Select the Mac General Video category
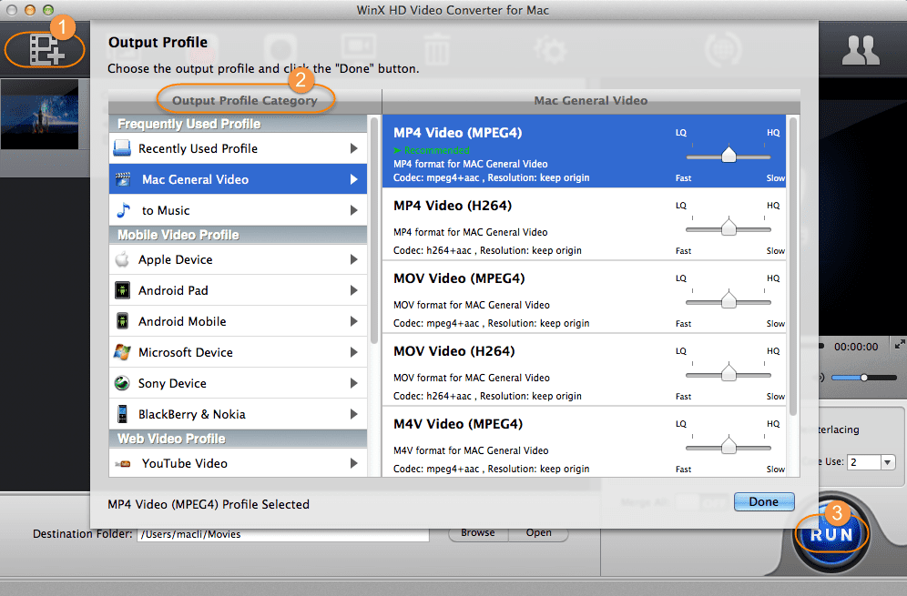Image resolution: width=907 pixels, height=596 pixels. [x=195, y=179]
